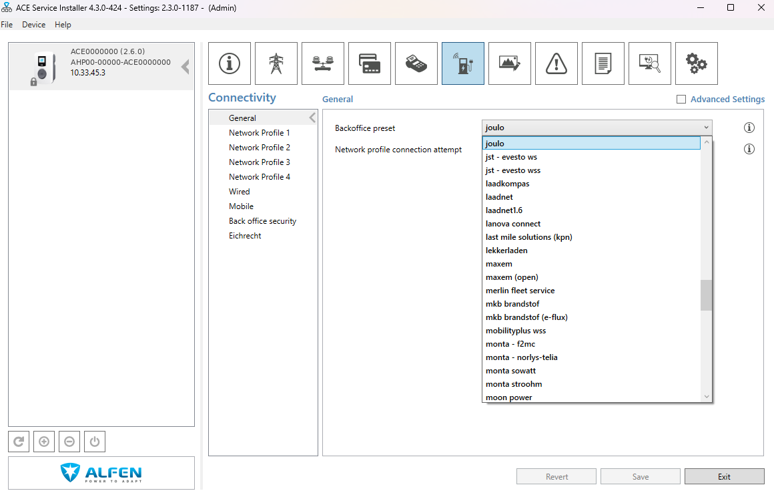
Task: Open the Wired section
Action: (240, 192)
